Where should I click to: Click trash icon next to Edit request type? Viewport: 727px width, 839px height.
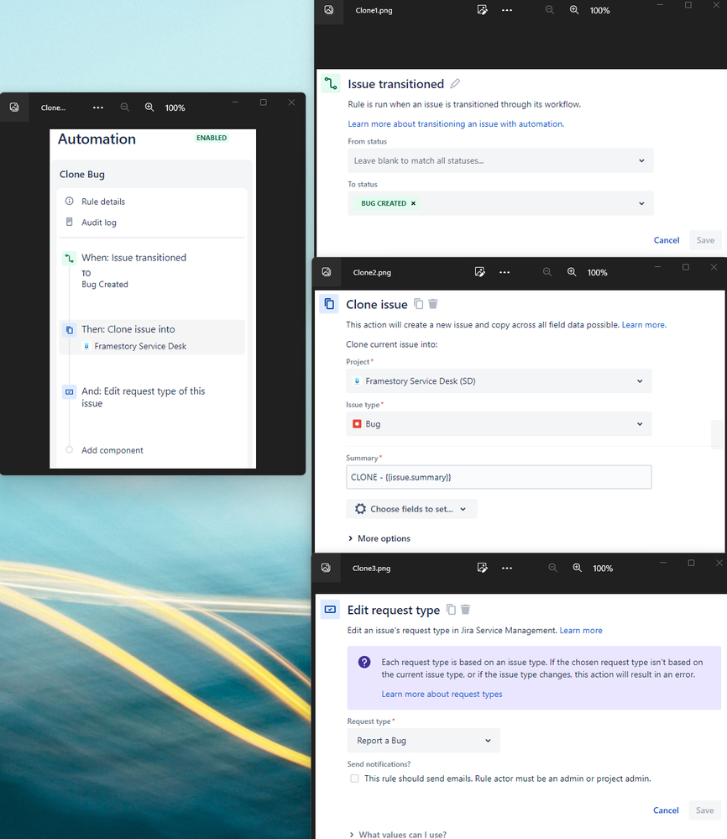point(465,610)
